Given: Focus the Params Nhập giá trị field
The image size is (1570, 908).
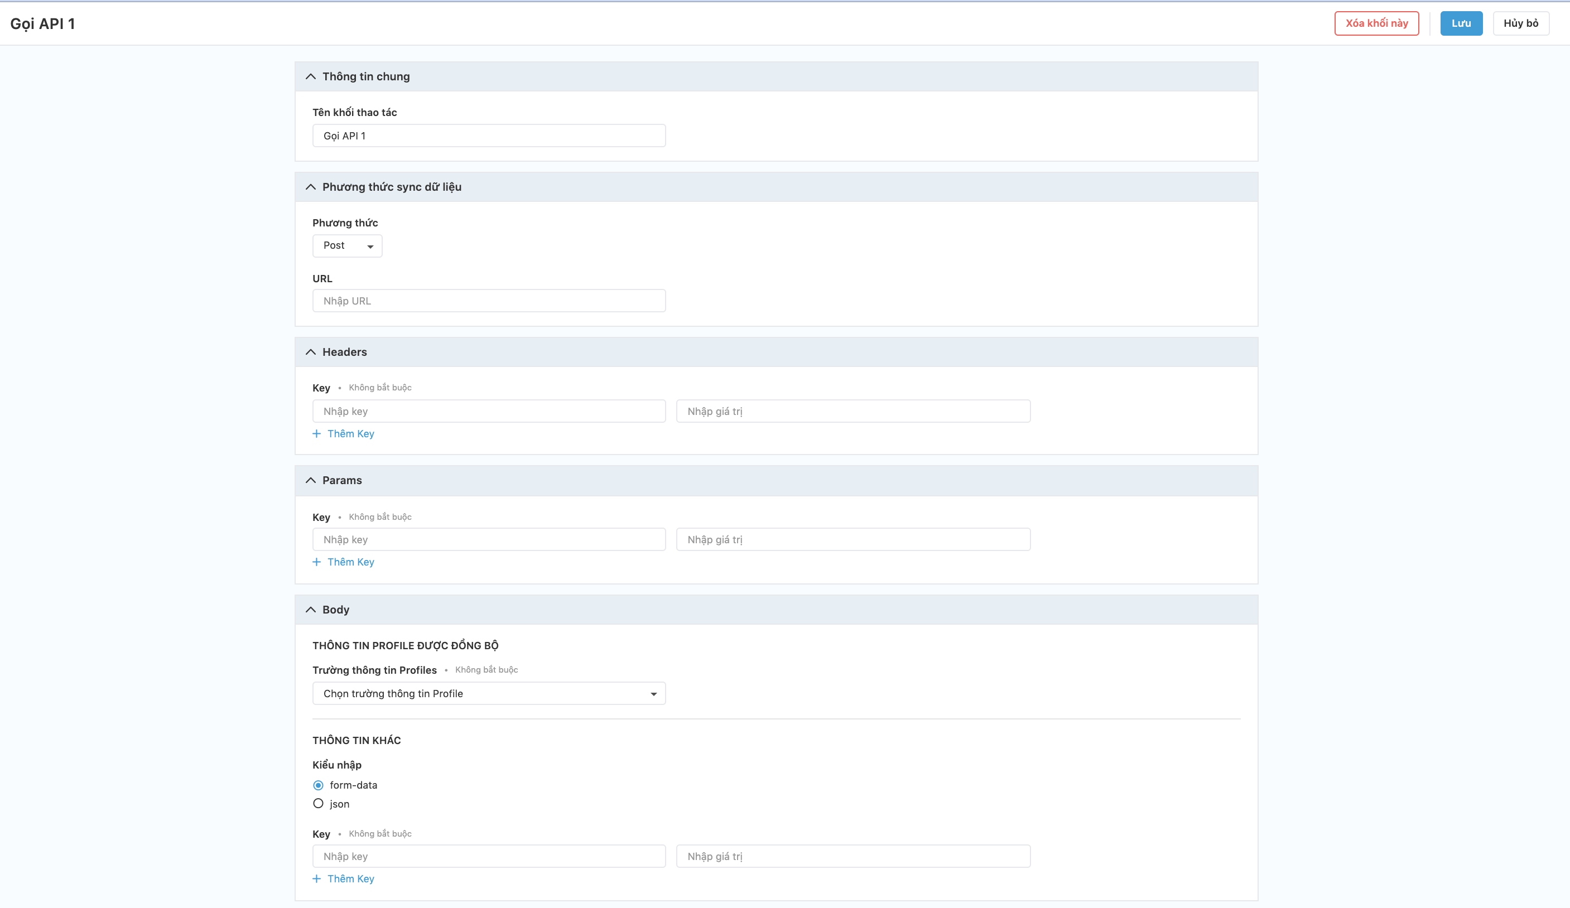Looking at the screenshot, I should (x=853, y=540).
